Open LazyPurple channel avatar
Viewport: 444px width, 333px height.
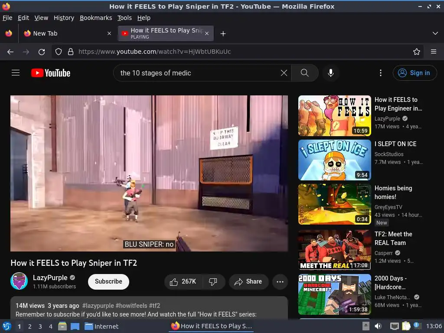(19, 281)
